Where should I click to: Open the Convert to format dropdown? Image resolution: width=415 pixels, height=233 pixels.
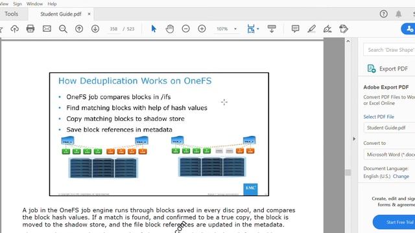pos(389,155)
